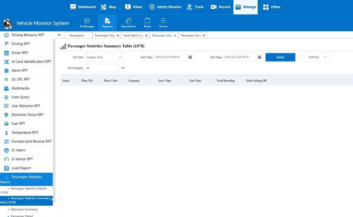This screenshot has height=217, width=353.
Task: Open the Fuel RPT report icon
Action: tap(6, 123)
